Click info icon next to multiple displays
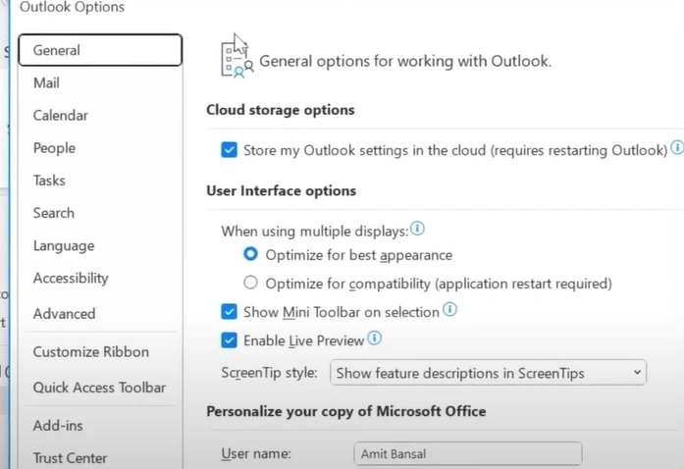Screen dimensions: 684x469 tap(417, 229)
